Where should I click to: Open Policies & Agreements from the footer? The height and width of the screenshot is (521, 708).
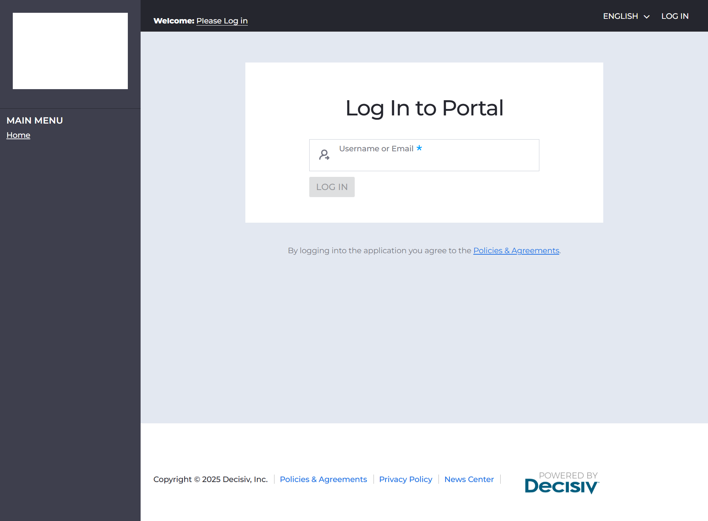(323, 479)
